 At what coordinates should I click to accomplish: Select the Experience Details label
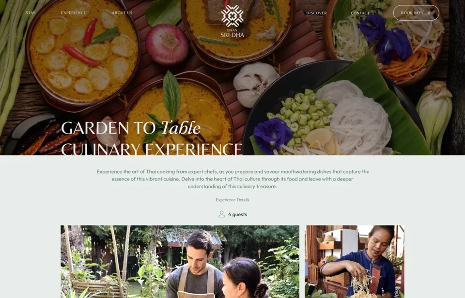[x=232, y=200]
